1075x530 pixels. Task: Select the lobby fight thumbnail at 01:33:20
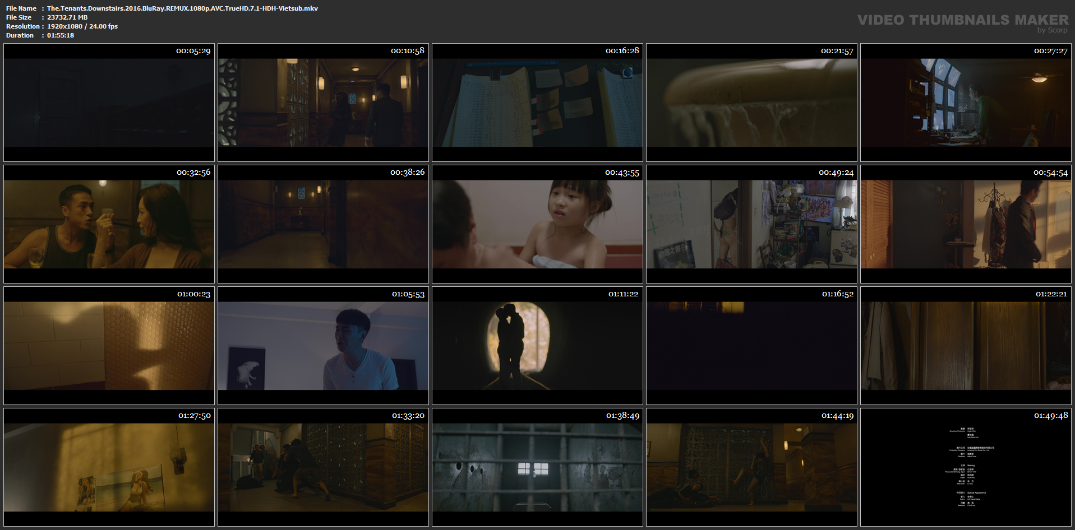tap(323, 467)
